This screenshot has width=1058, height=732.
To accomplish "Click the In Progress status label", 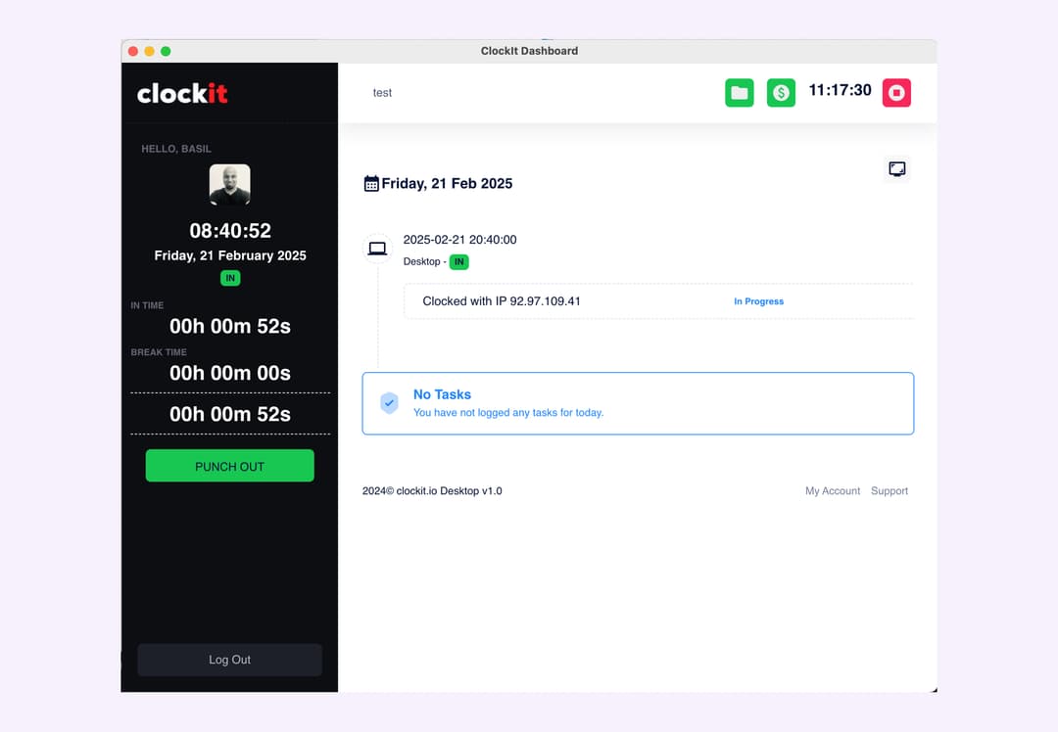I will [758, 301].
